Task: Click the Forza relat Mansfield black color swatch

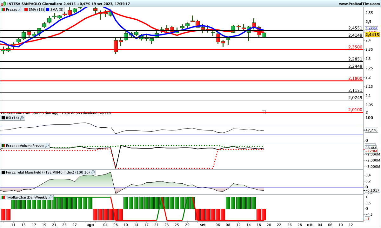Action: tap(3, 172)
